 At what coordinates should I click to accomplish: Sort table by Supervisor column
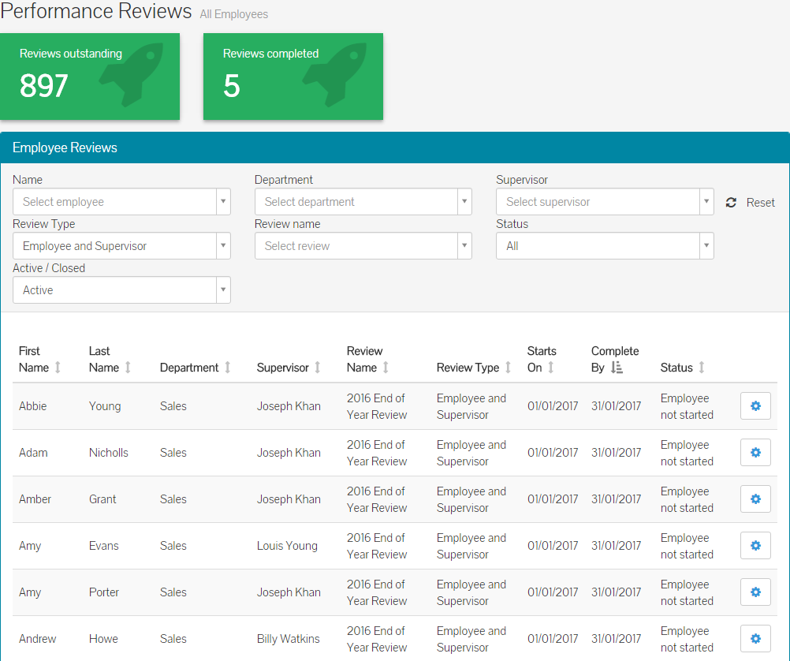(318, 368)
